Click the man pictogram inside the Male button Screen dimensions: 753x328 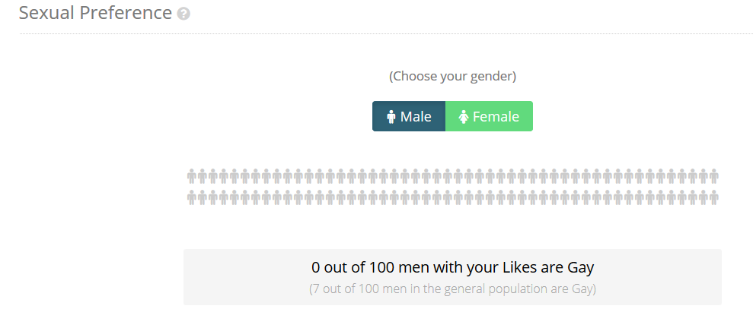(391, 117)
